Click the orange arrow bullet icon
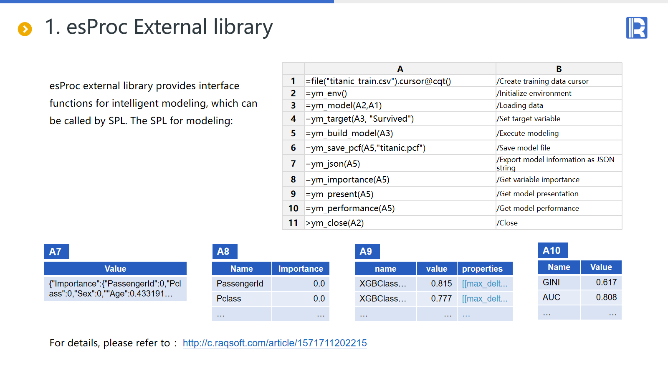 (x=25, y=29)
